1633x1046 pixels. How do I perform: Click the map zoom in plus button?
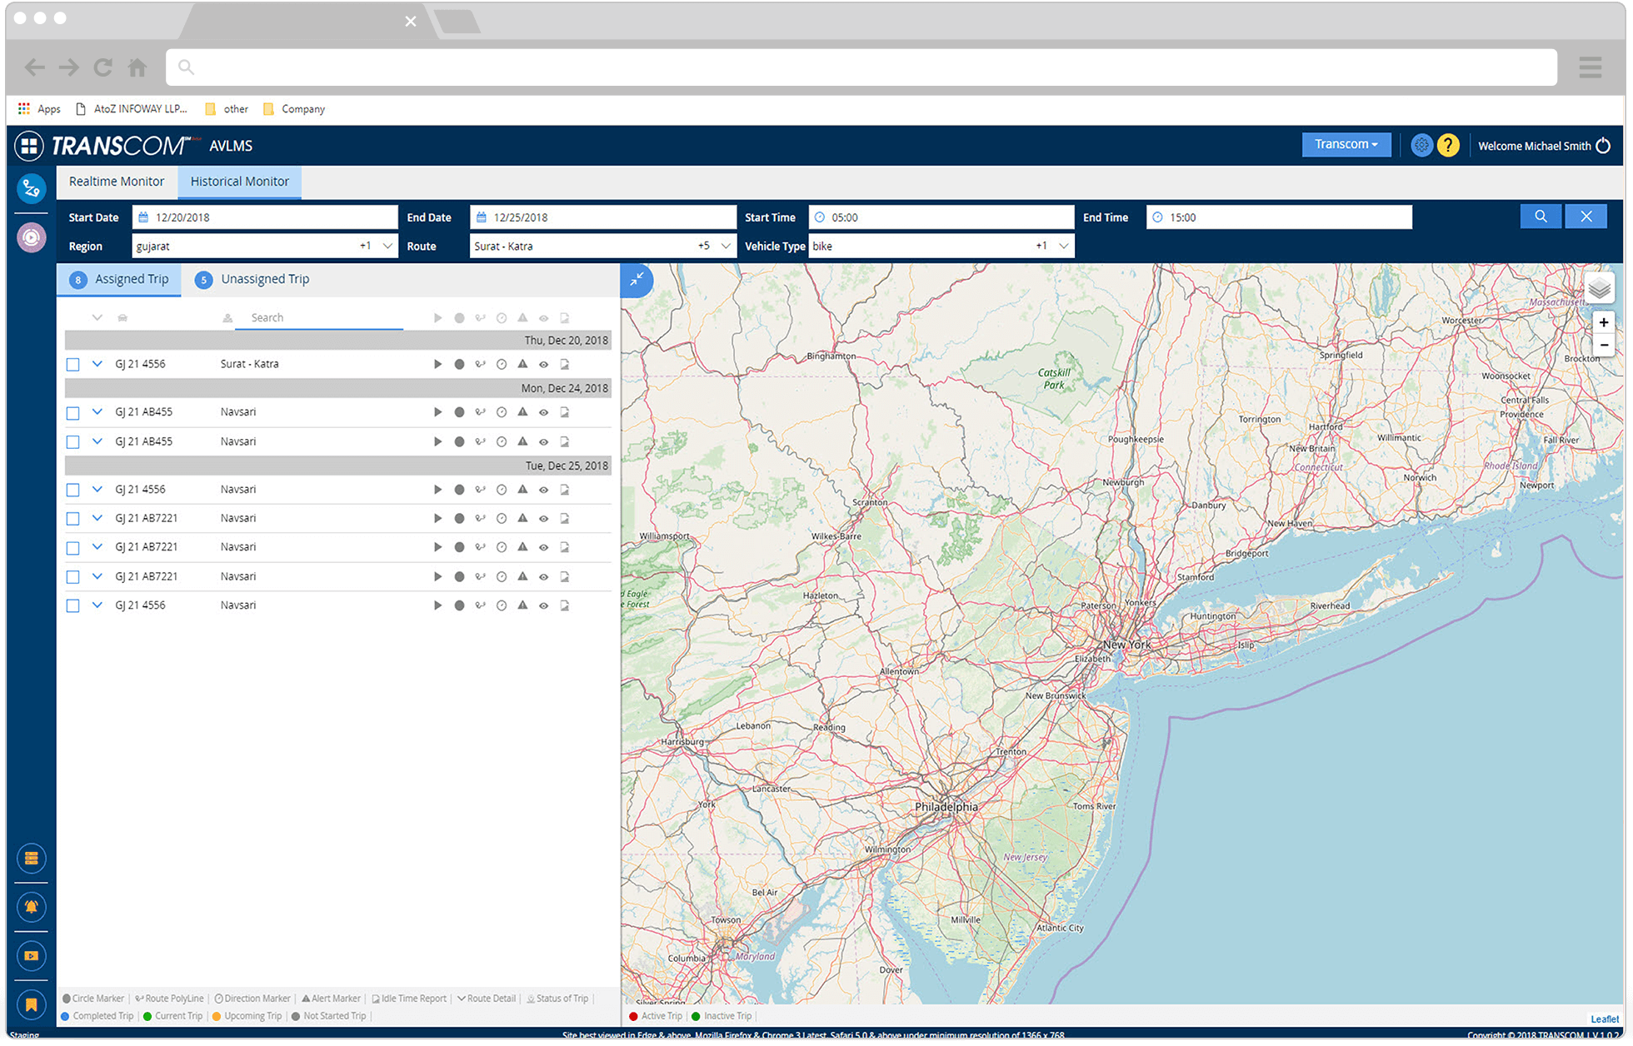[x=1603, y=322]
